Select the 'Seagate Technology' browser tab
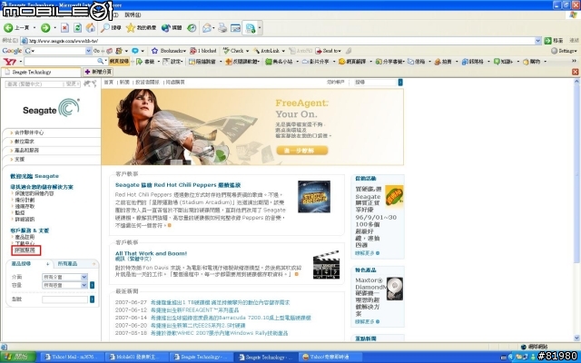581x363 pixels. [41, 72]
